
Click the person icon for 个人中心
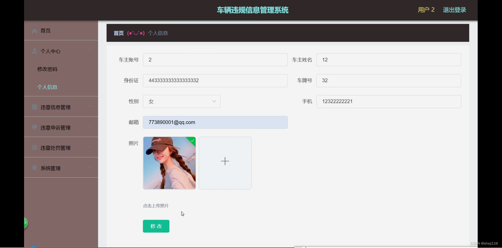(34, 51)
